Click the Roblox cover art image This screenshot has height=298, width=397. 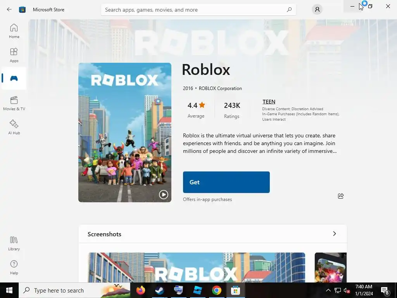(124, 132)
